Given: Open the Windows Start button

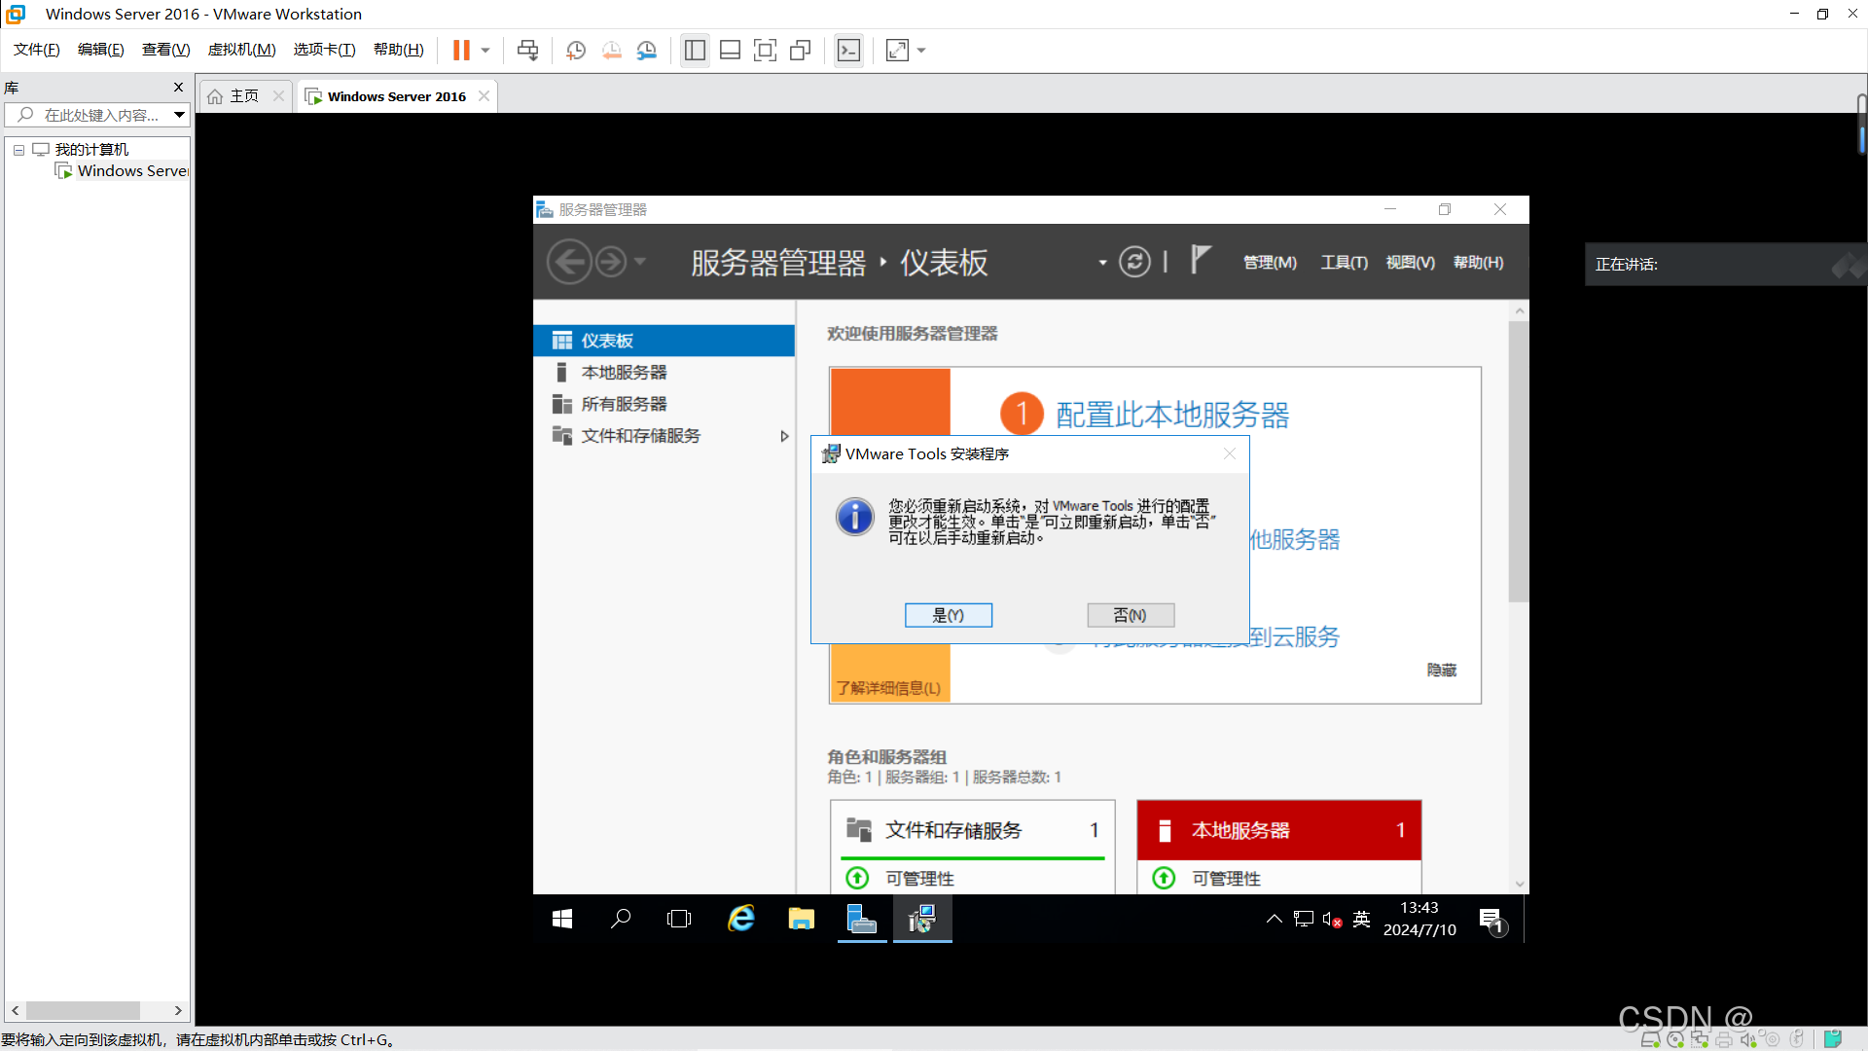Looking at the screenshot, I should tap(562, 919).
